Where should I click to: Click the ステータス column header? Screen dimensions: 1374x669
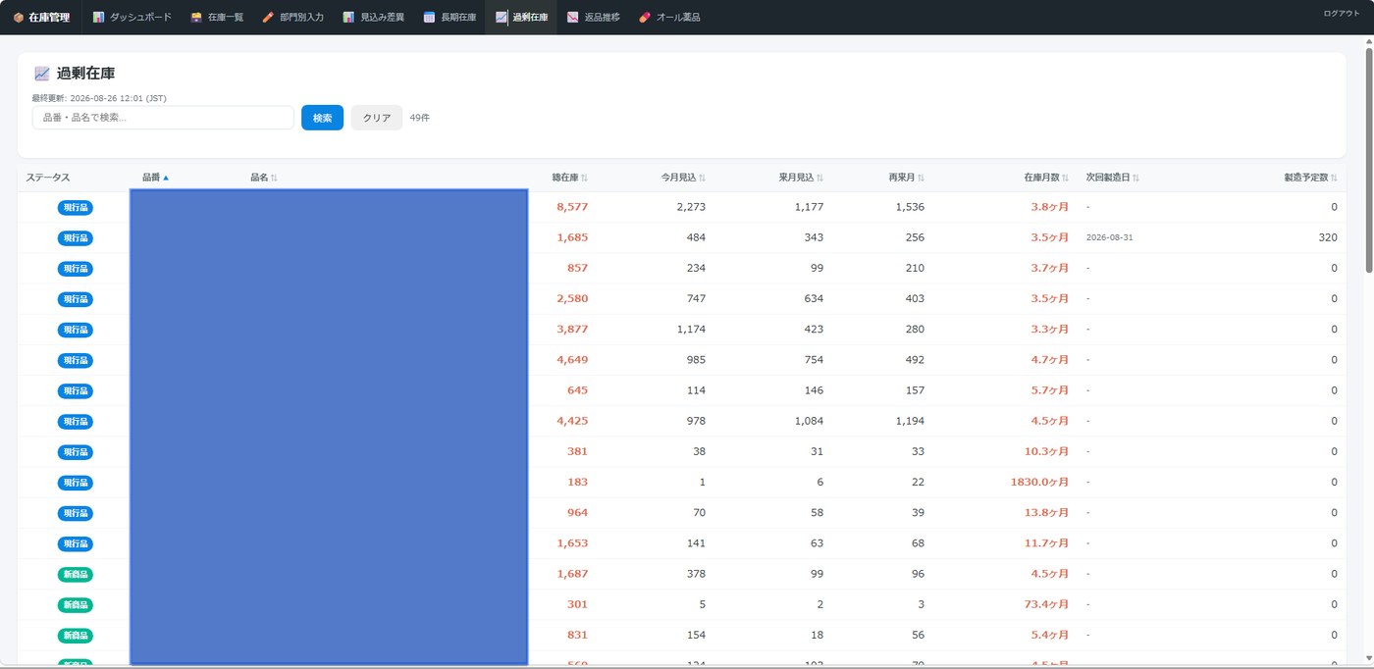click(x=48, y=178)
